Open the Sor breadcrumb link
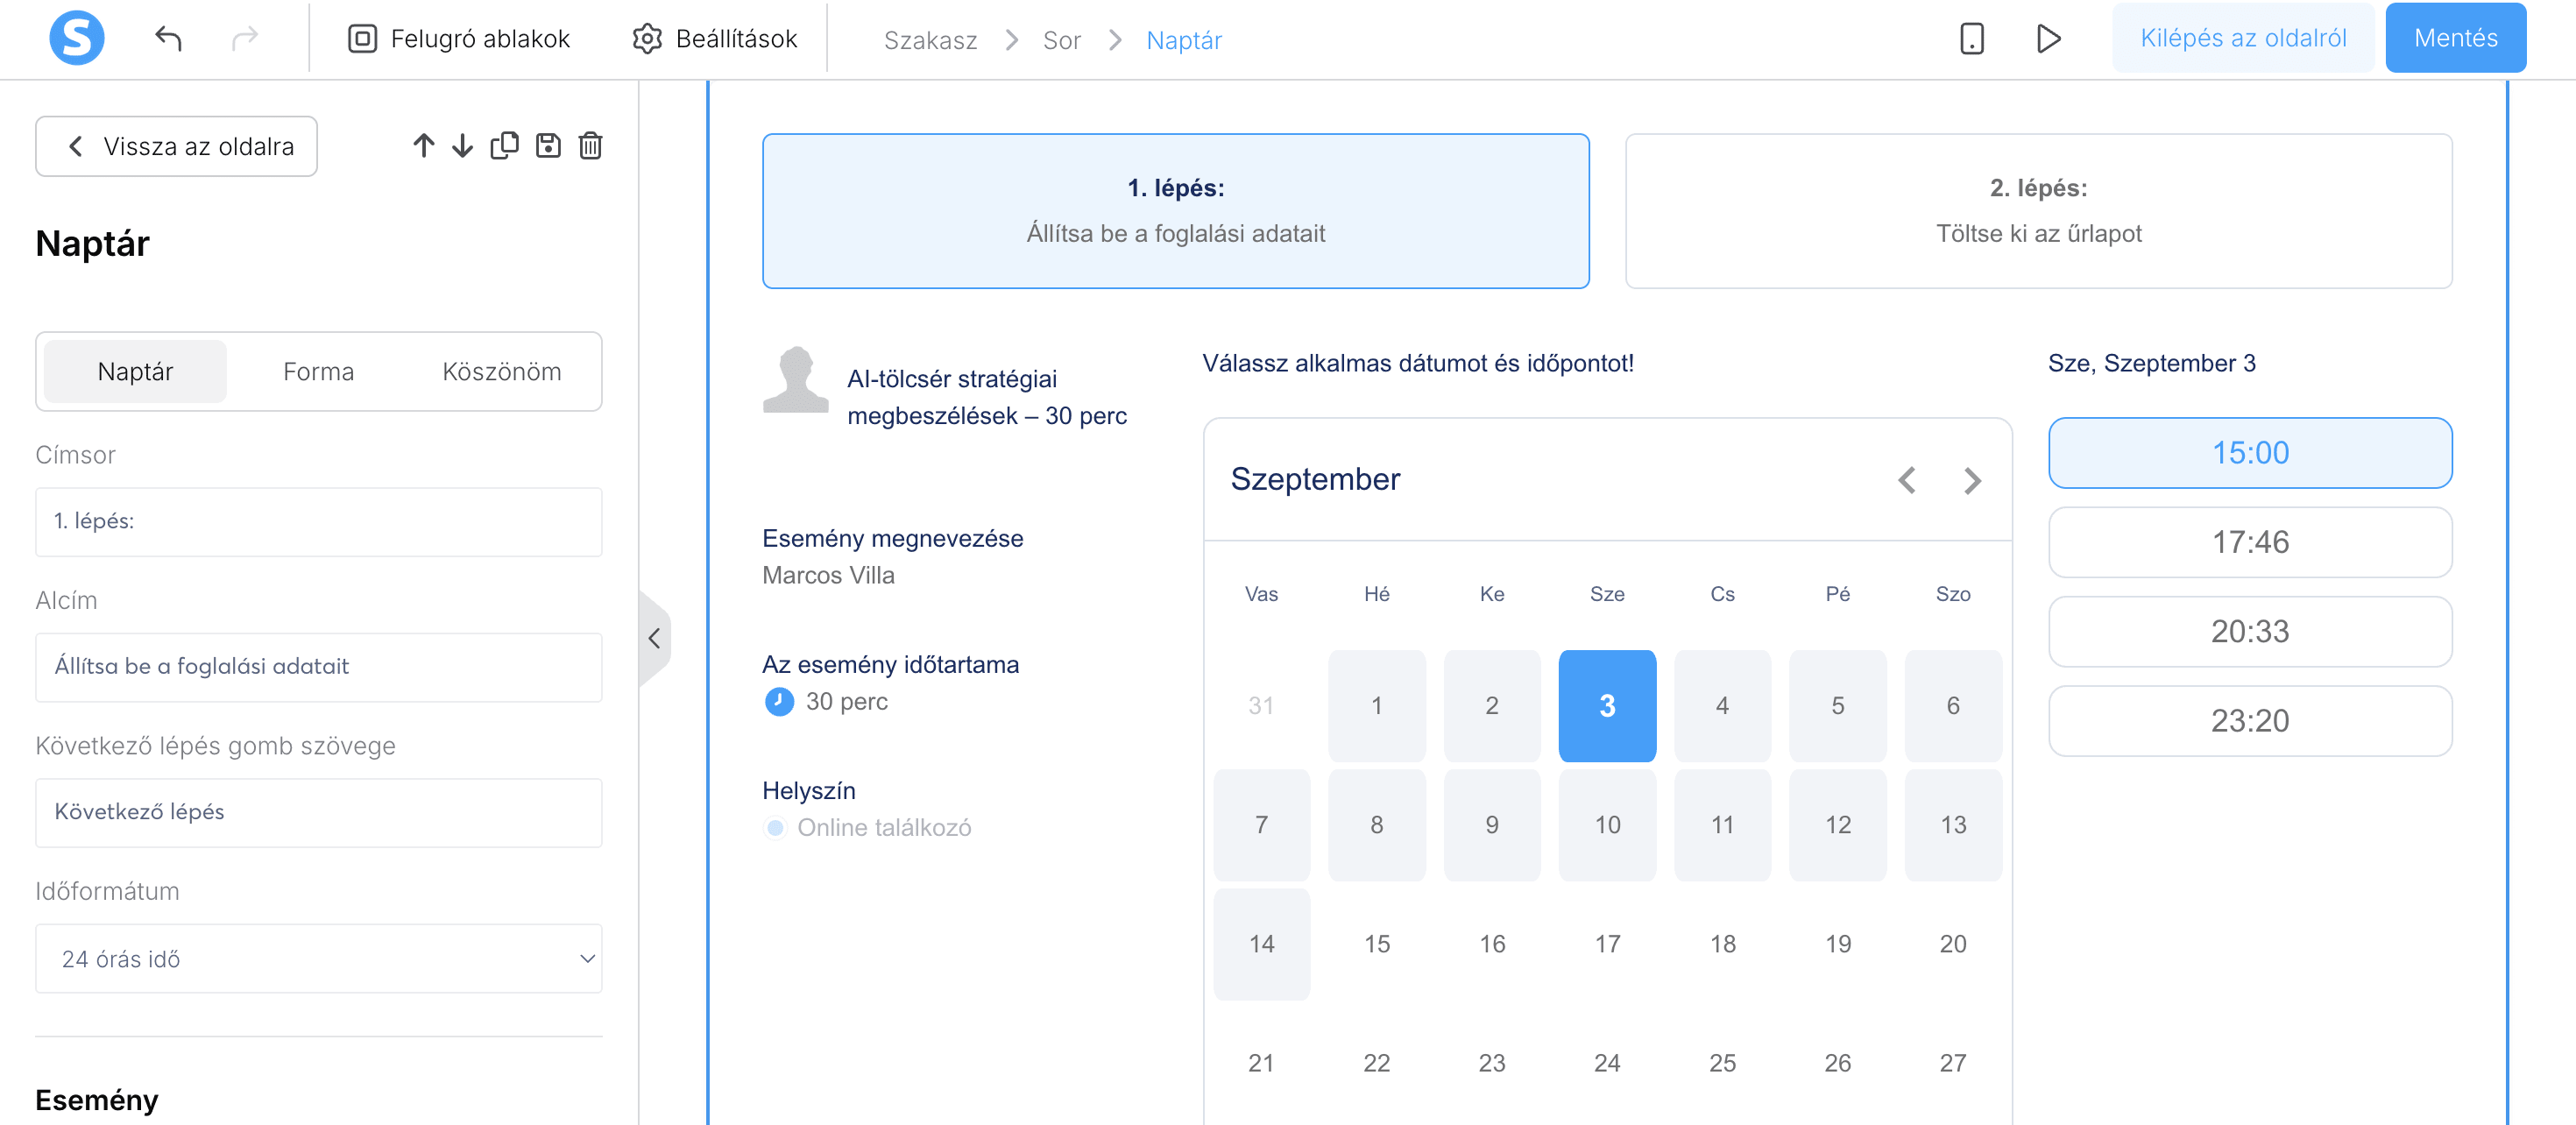 click(x=1062, y=40)
